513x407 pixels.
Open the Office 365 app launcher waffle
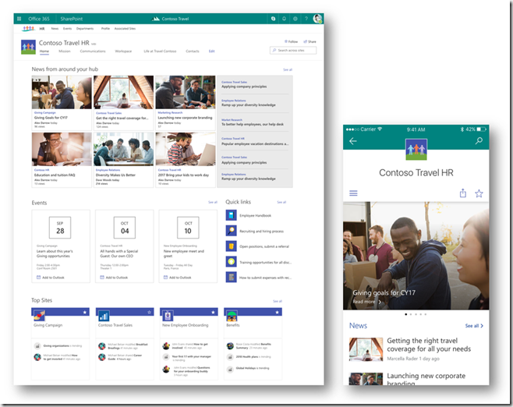coord(19,19)
